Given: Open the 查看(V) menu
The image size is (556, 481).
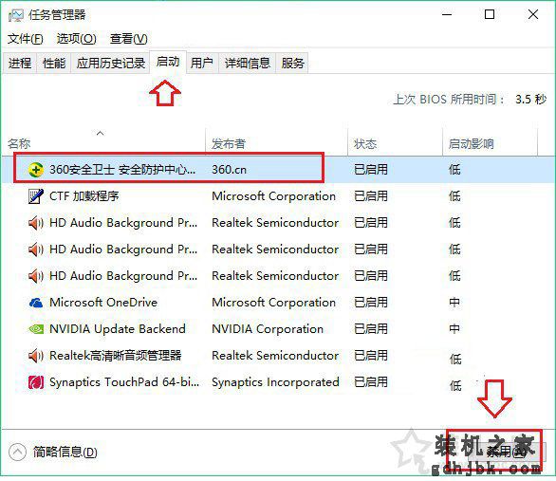Looking at the screenshot, I should (x=128, y=38).
